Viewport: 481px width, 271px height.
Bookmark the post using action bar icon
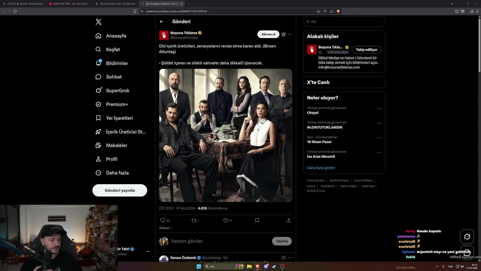click(257, 221)
